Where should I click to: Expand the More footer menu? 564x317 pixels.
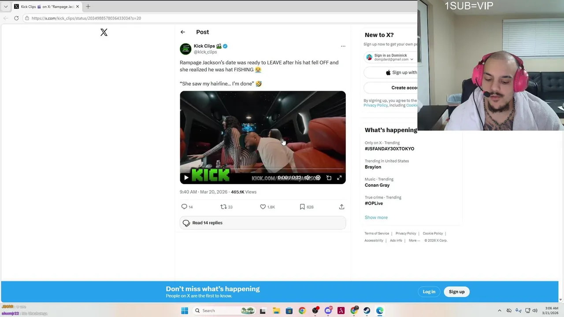(414, 240)
